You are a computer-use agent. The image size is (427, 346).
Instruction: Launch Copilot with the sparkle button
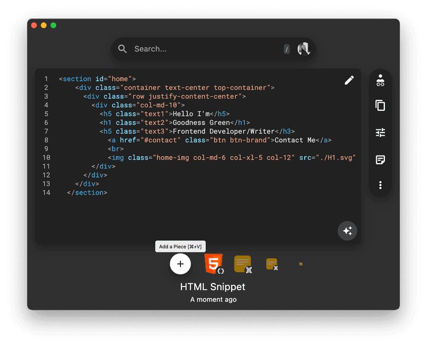[x=347, y=230]
